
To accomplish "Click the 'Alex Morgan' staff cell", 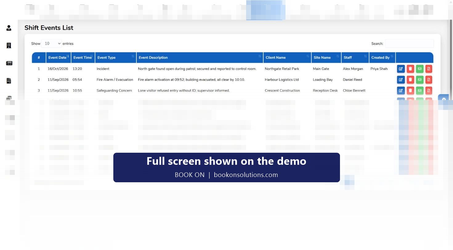I will pyautogui.click(x=353, y=69).
